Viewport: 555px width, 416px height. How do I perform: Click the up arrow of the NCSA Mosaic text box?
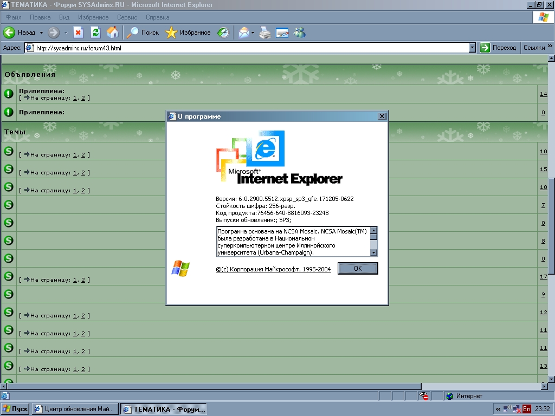(373, 230)
